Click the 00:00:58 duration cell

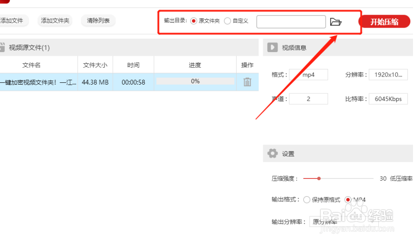[x=133, y=82]
